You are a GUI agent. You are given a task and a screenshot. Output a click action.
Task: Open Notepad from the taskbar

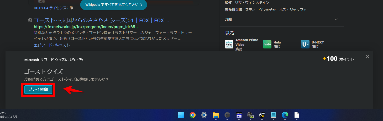(x=274, y=115)
